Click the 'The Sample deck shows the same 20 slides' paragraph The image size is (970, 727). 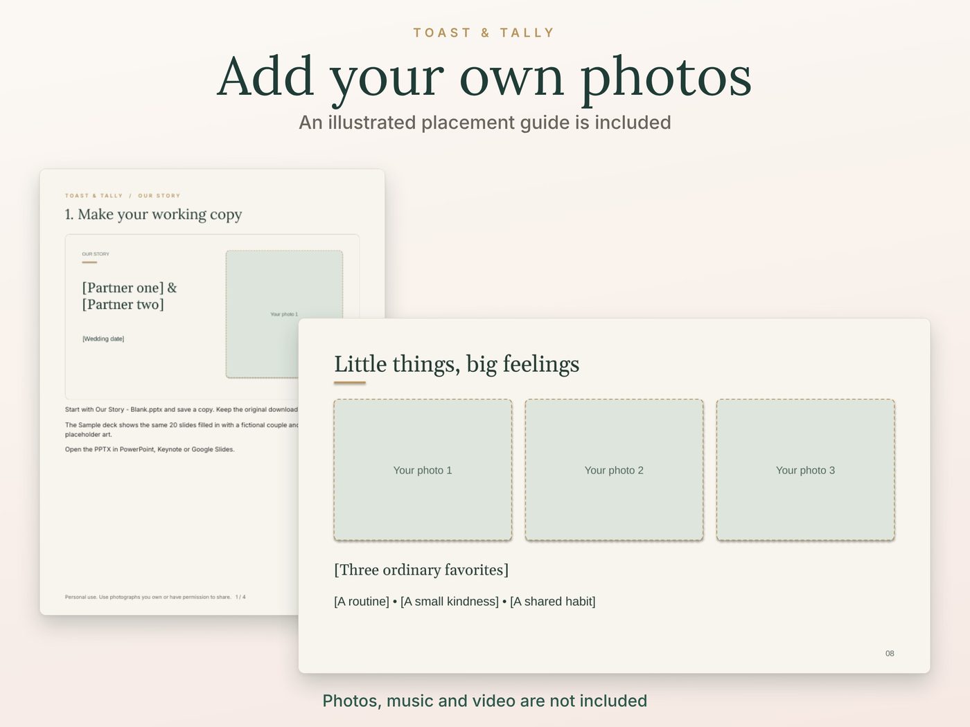182,429
